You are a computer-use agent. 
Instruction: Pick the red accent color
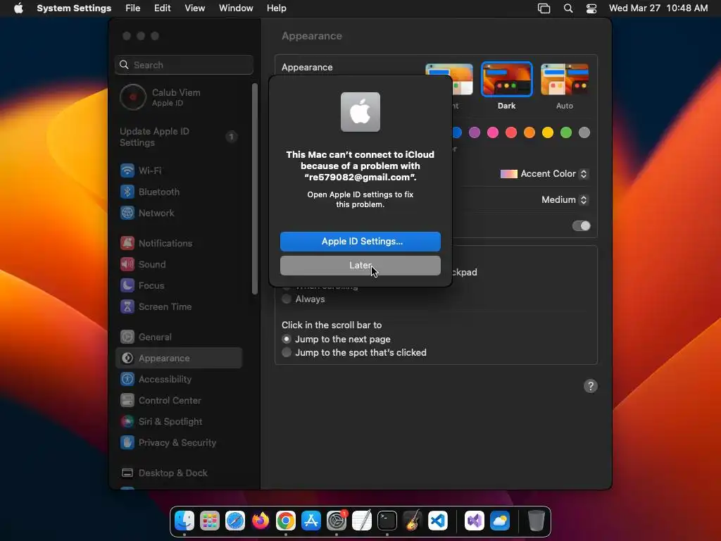click(x=511, y=133)
